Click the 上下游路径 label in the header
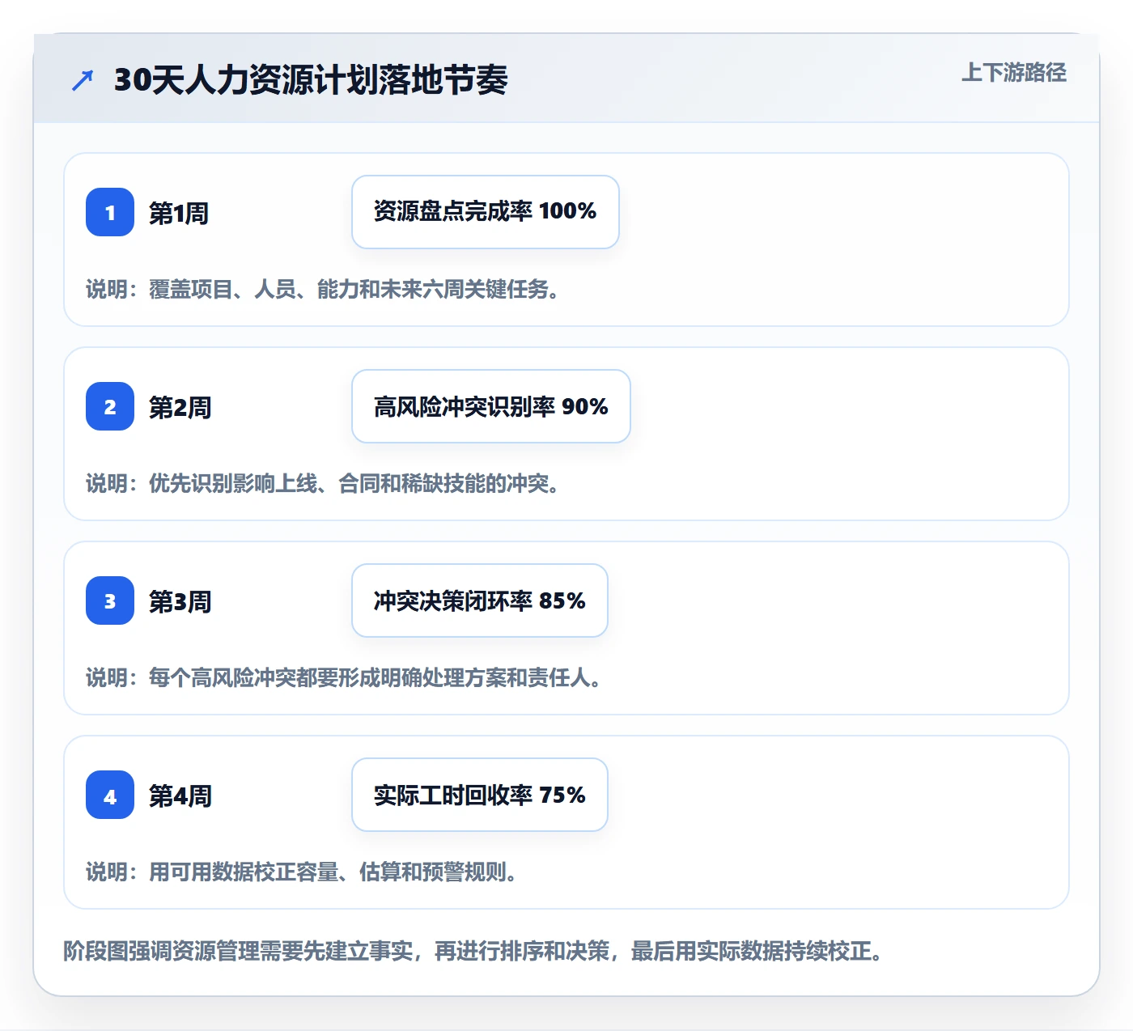The image size is (1133, 1031). click(1014, 73)
